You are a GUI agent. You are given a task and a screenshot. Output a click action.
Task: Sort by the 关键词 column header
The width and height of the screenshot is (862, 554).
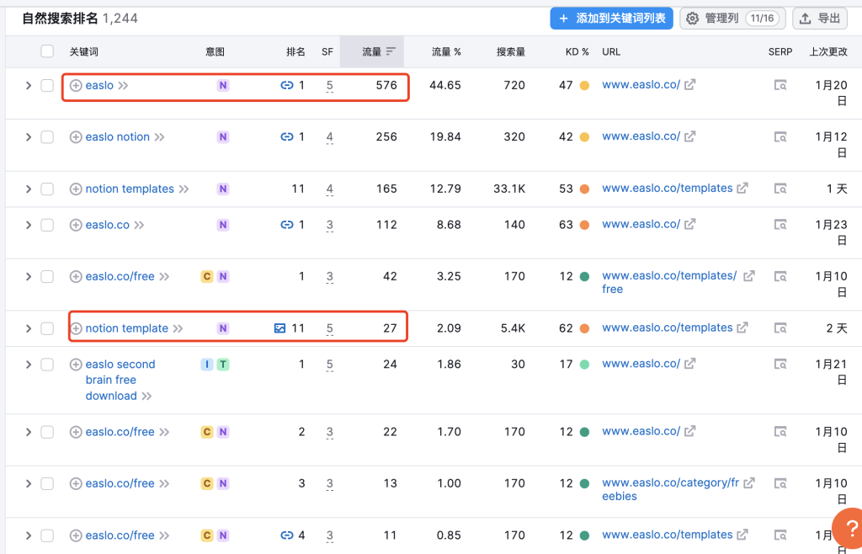pos(83,51)
